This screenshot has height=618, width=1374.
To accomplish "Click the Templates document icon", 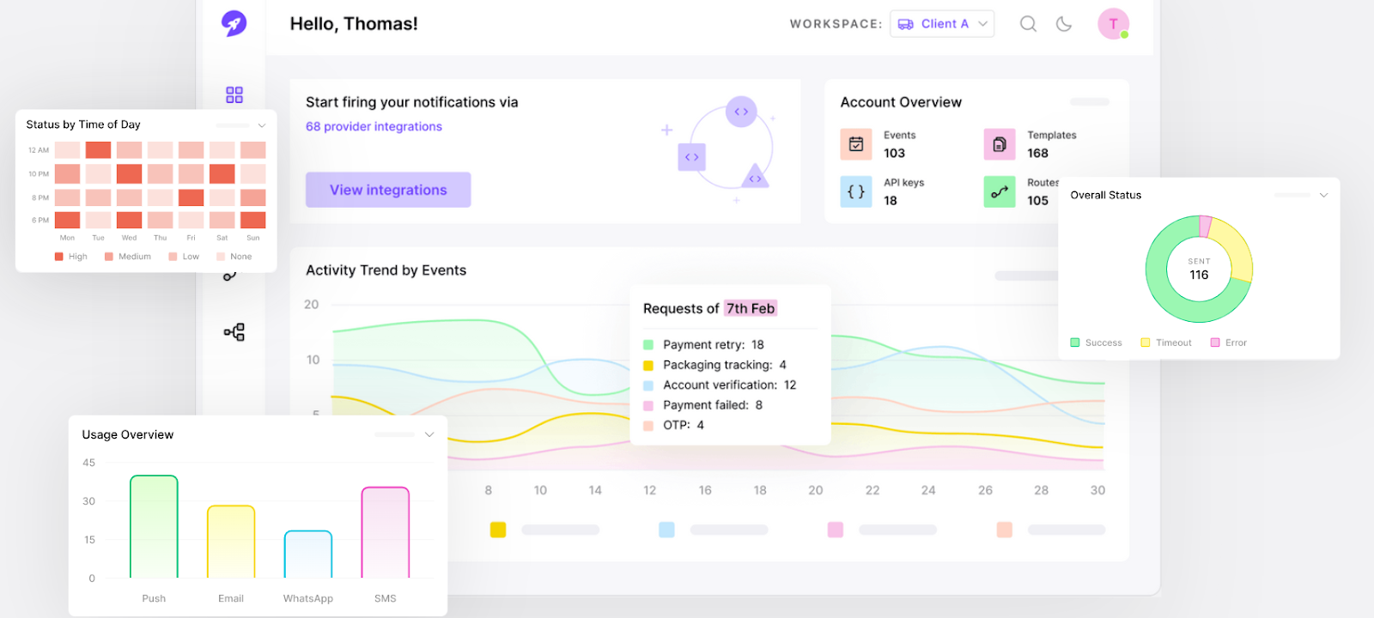I will coord(1000,144).
